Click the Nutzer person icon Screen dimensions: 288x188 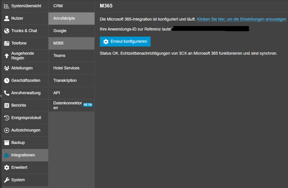[x=7, y=18]
